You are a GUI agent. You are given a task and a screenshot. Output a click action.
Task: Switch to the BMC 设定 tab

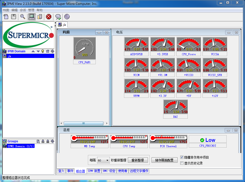(x=109, y=171)
